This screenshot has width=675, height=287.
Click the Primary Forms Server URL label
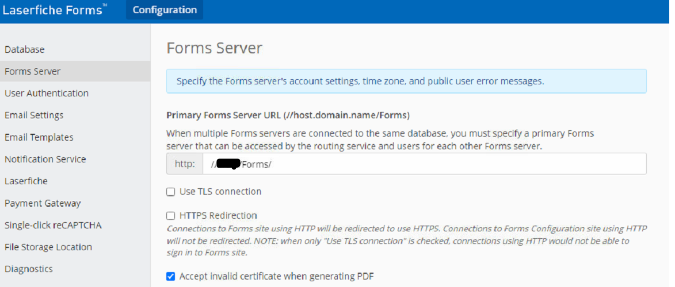pos(288,115)
